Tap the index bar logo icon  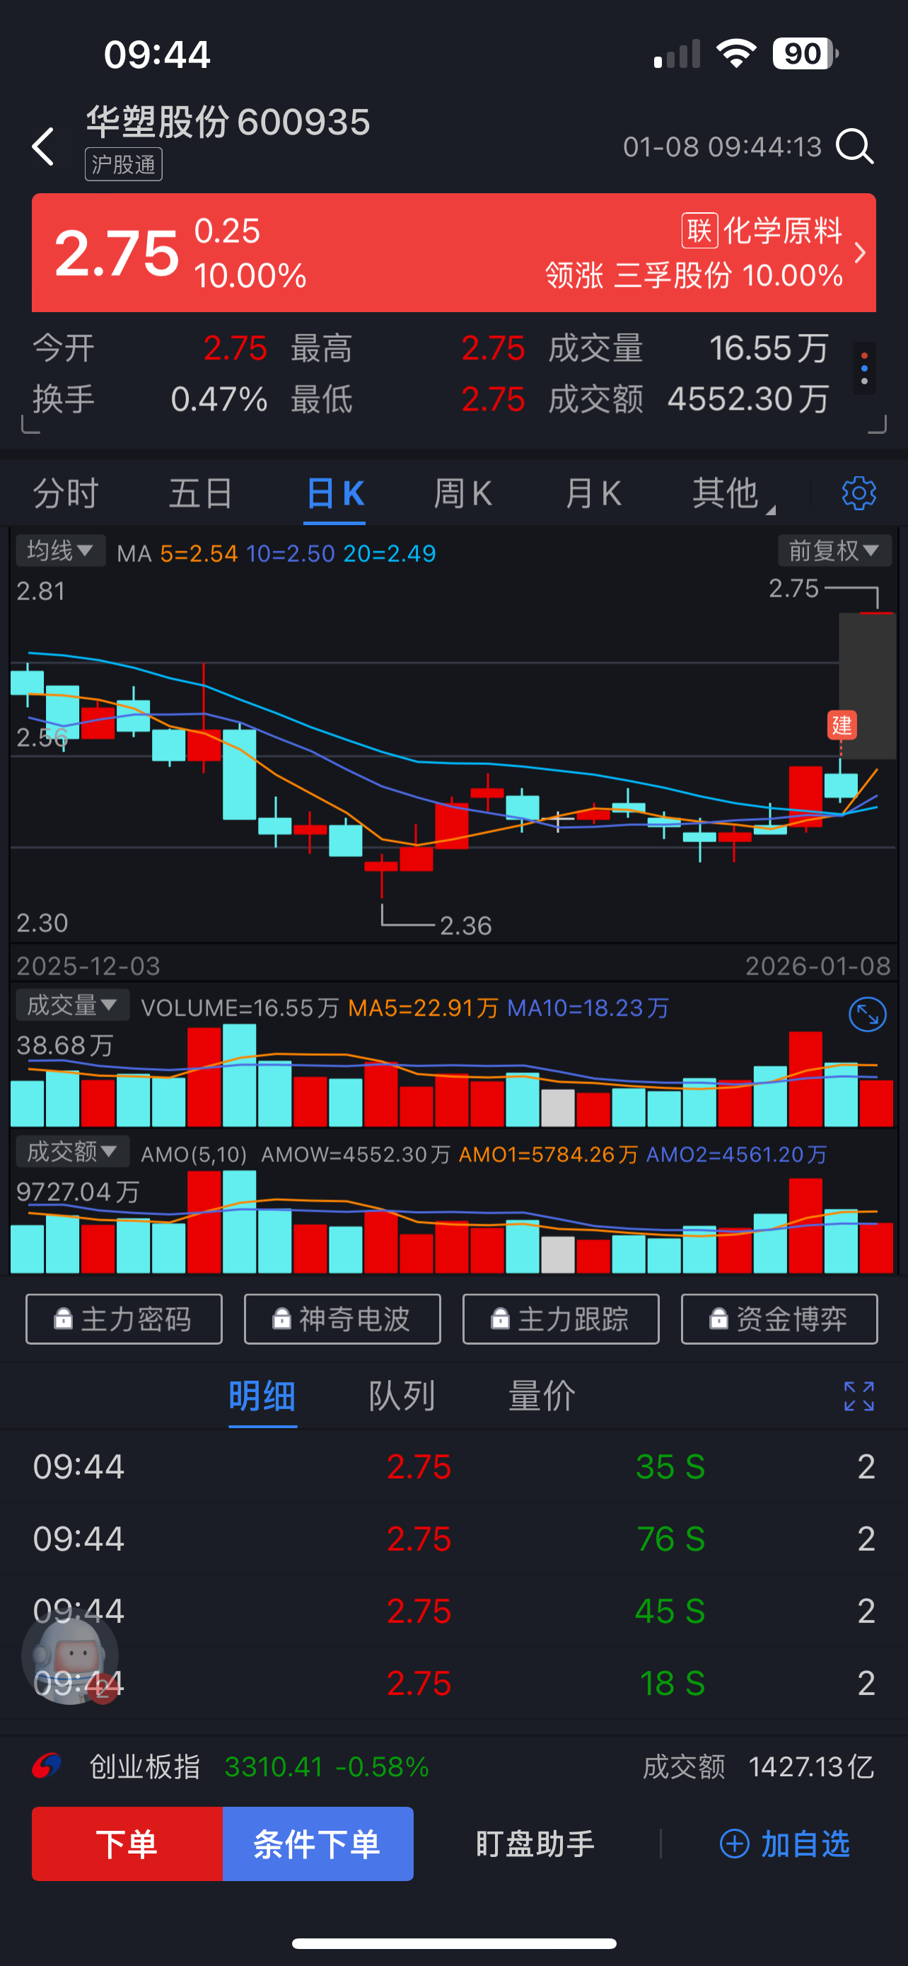[x=47, y=1765]
